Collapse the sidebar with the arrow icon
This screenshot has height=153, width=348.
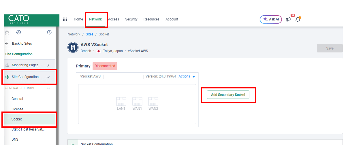(49, 32)
